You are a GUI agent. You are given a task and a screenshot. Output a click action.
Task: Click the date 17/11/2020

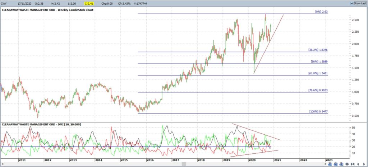coord(24,4)
